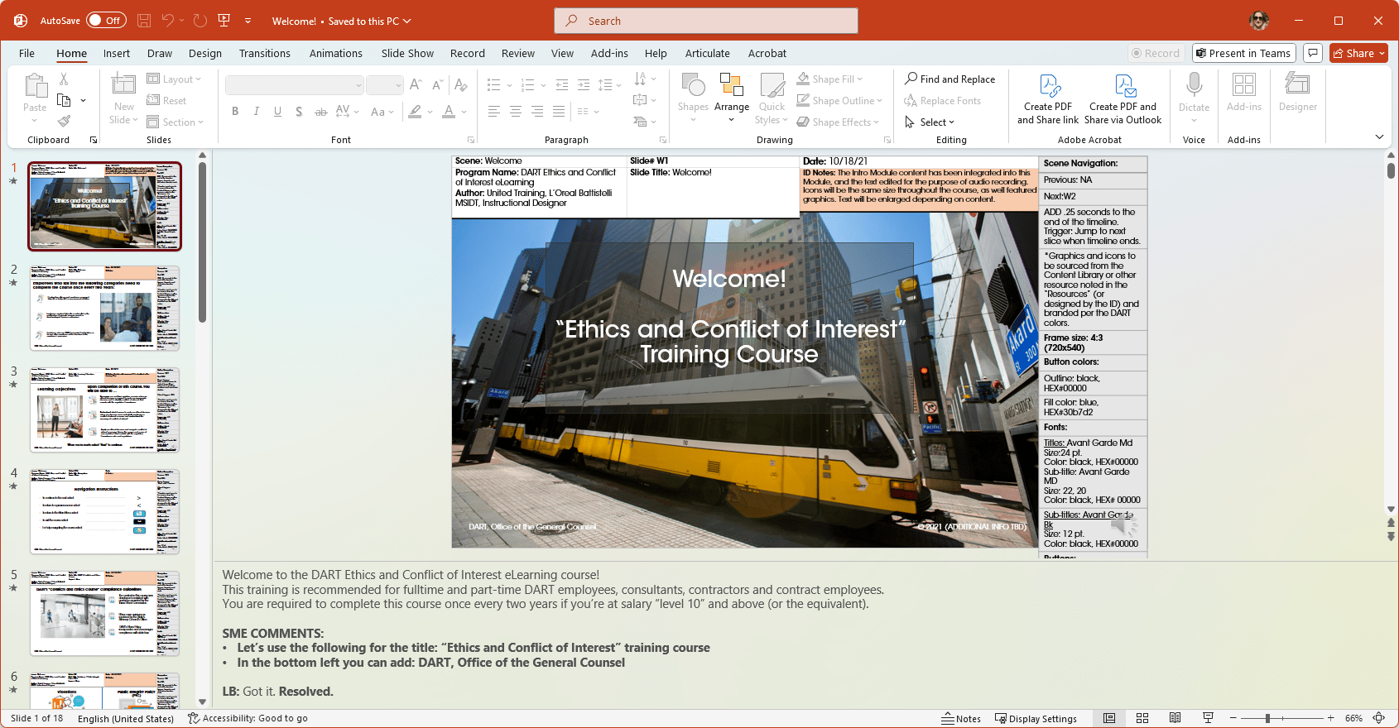The width and height of the screenshot is (1399, 728).
Task: Click Increase Font Size icon
Action: click(x=416, y=84)
